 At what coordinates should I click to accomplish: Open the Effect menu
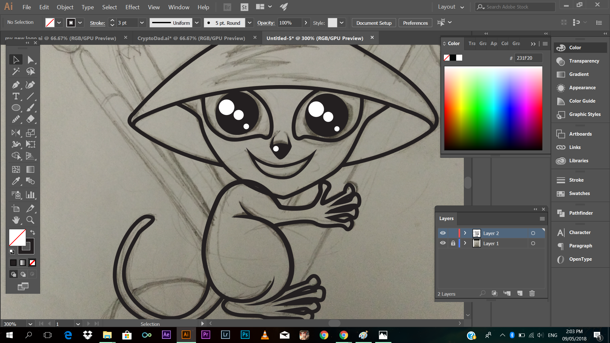click(x=132, y=7)
